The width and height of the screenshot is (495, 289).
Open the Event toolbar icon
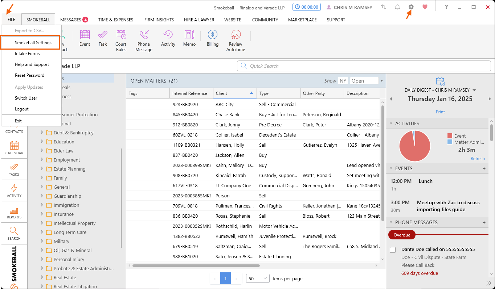[x=85, y=38]
